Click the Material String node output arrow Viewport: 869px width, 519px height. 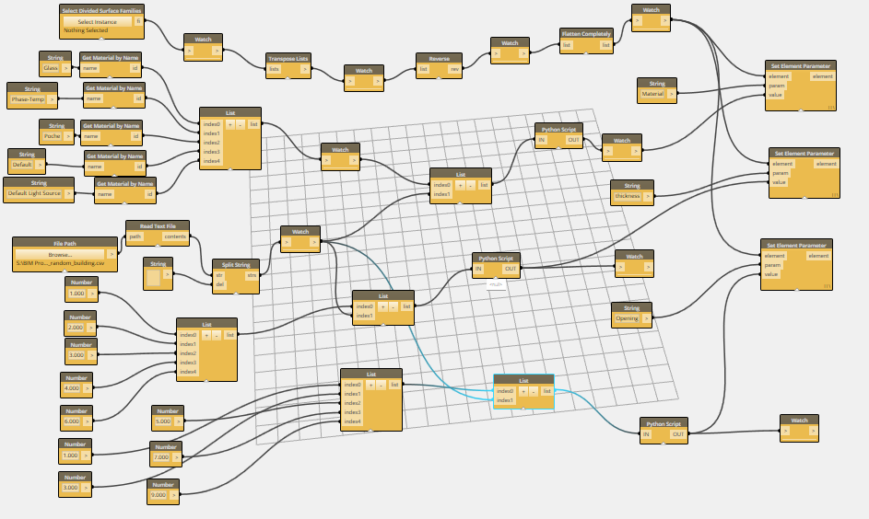(x=671, y=94)
